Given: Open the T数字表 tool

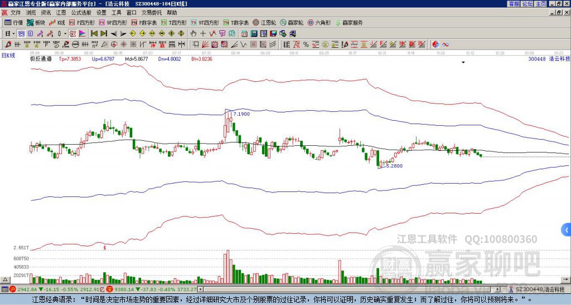Looking at the screenshot, I should pos(236,22).
